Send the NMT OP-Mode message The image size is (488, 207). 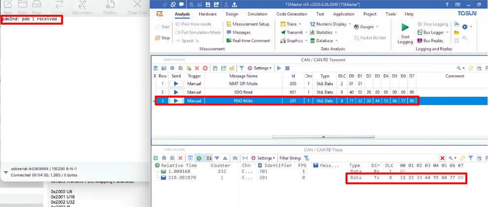(176, 84)
